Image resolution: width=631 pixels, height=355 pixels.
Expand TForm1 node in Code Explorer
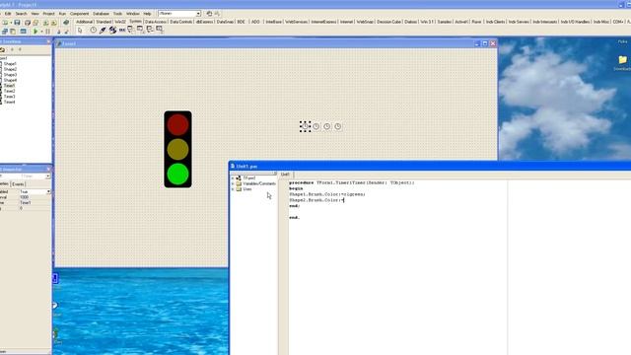click(233, 177)
